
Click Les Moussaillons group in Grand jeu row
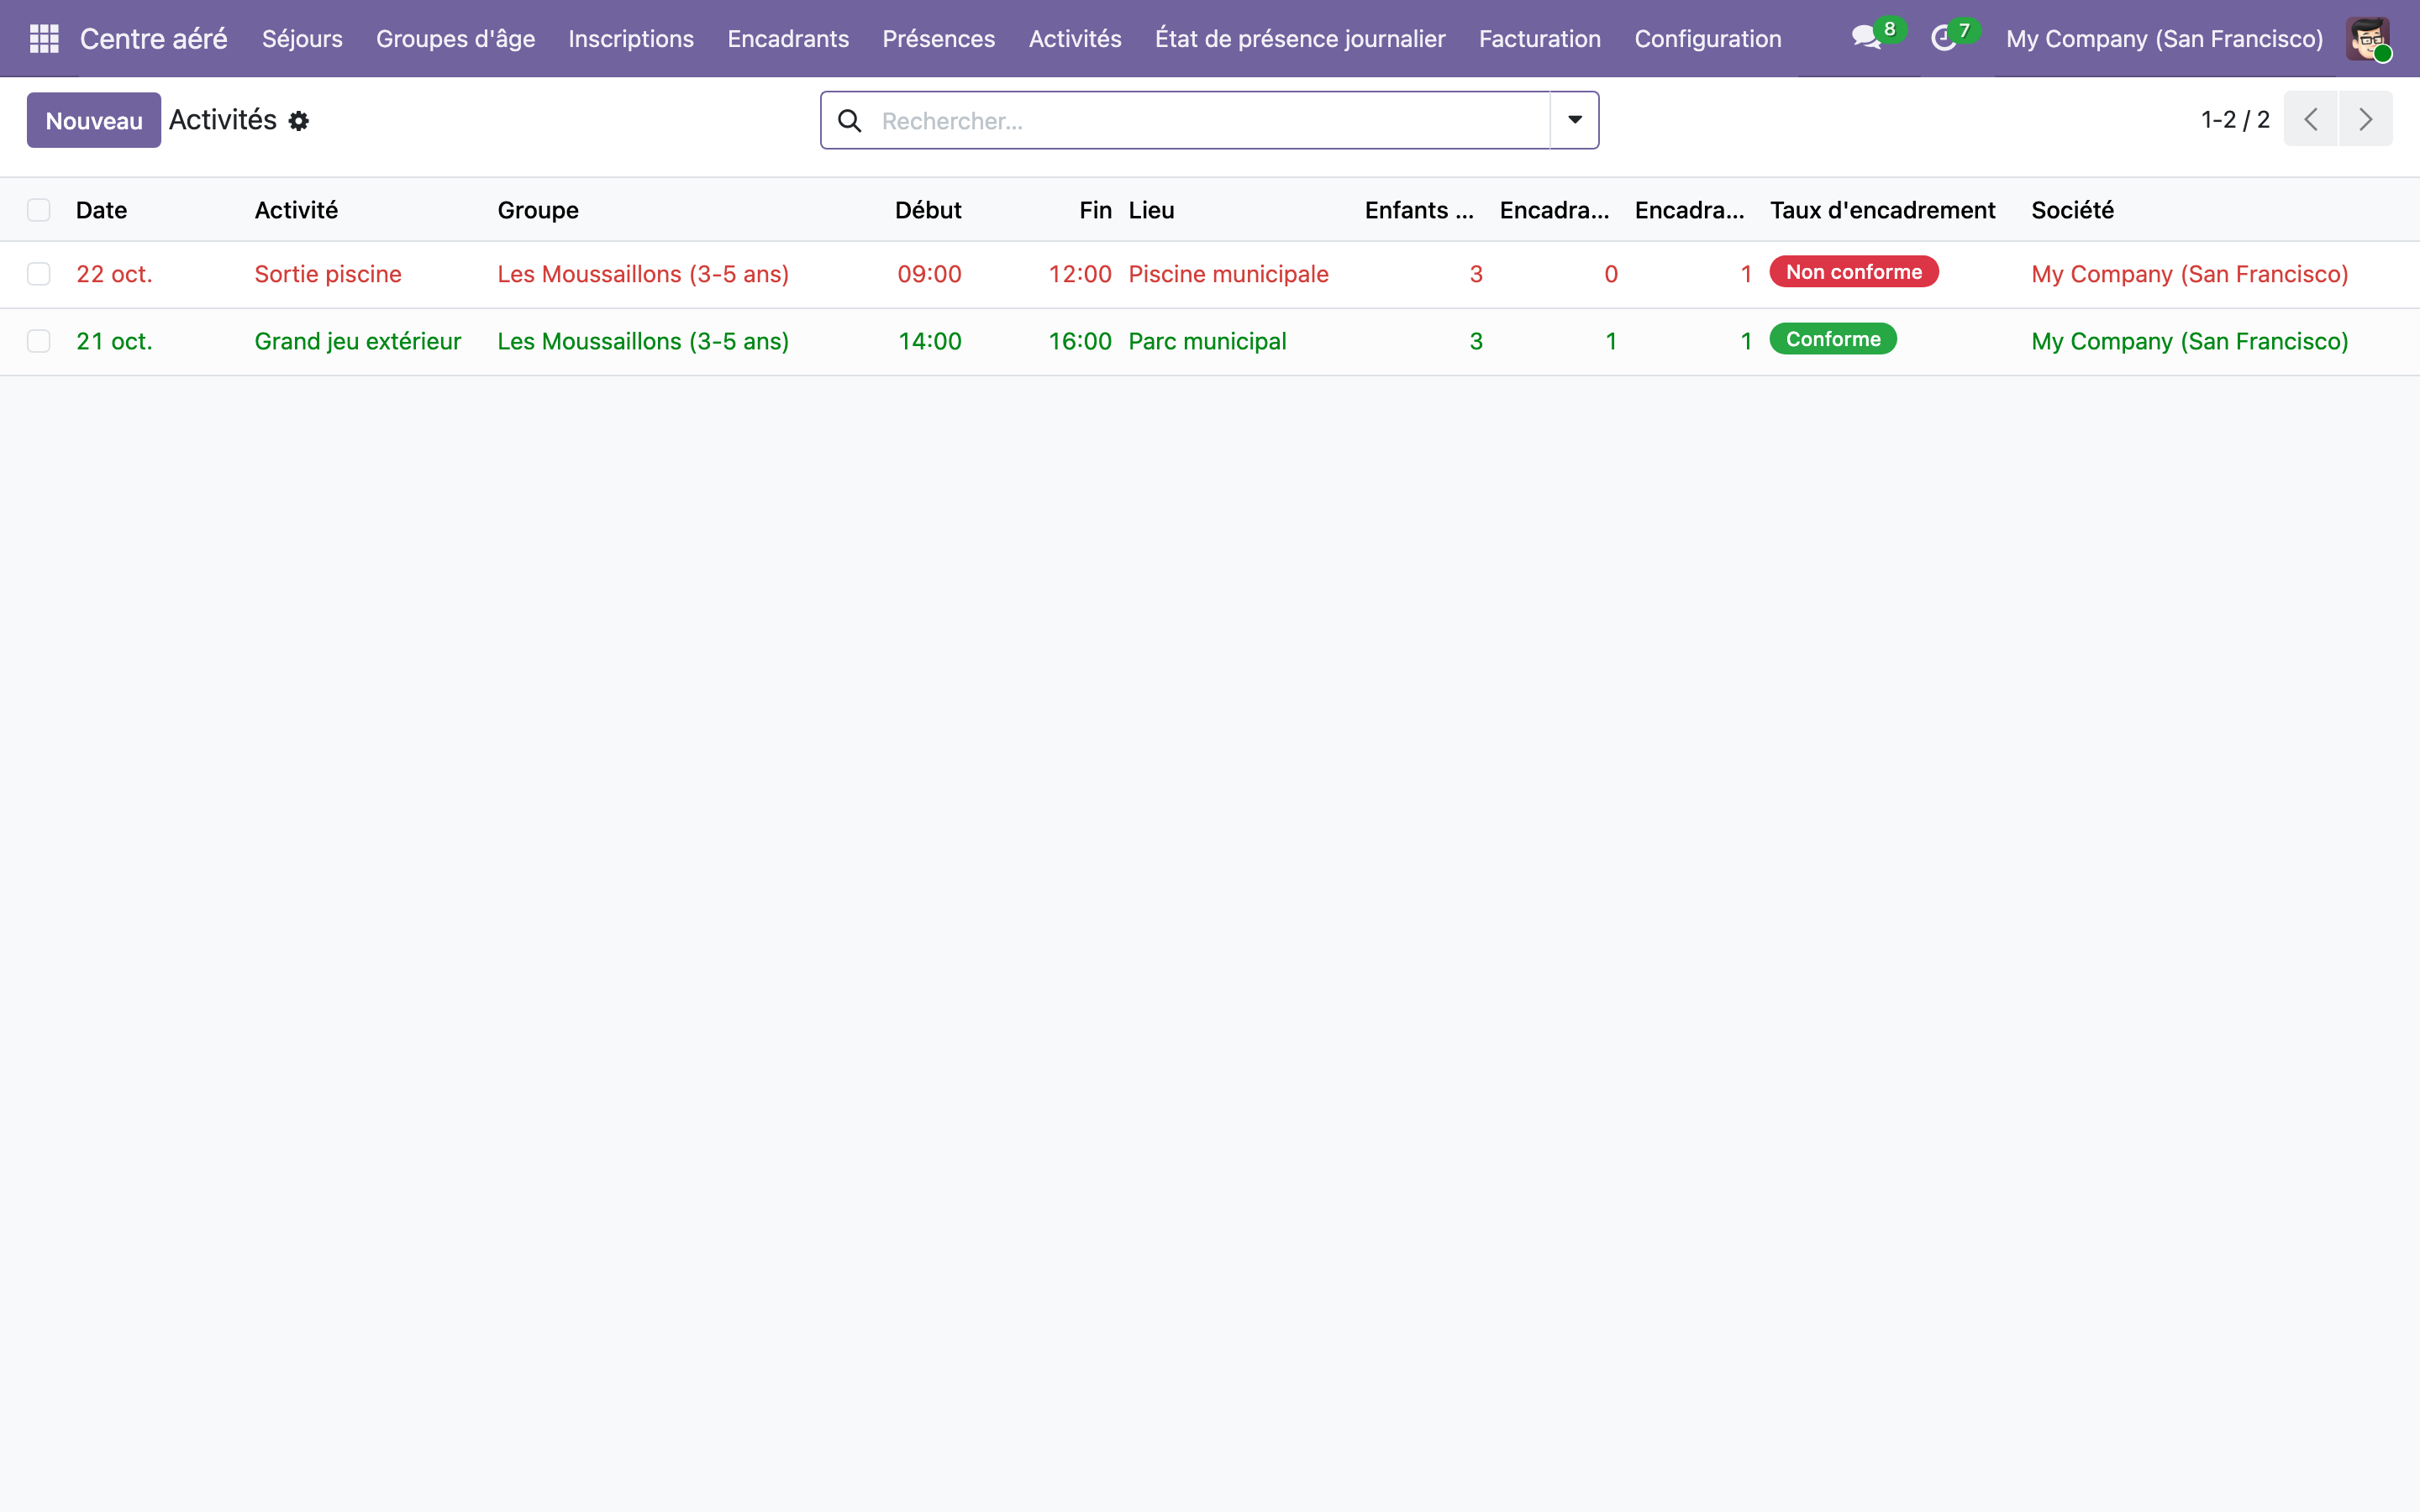(643, 341)
